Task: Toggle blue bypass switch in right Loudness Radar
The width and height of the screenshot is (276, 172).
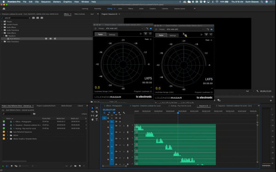Action: (212, 29)
